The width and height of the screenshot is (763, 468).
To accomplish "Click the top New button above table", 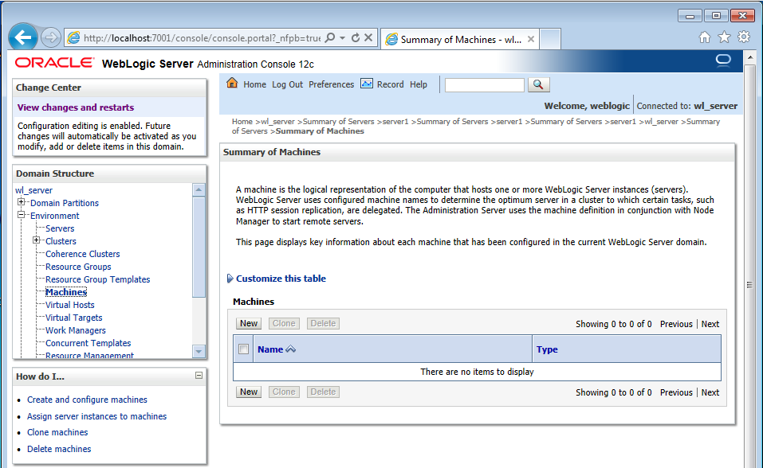I will (x=249, y=323).
